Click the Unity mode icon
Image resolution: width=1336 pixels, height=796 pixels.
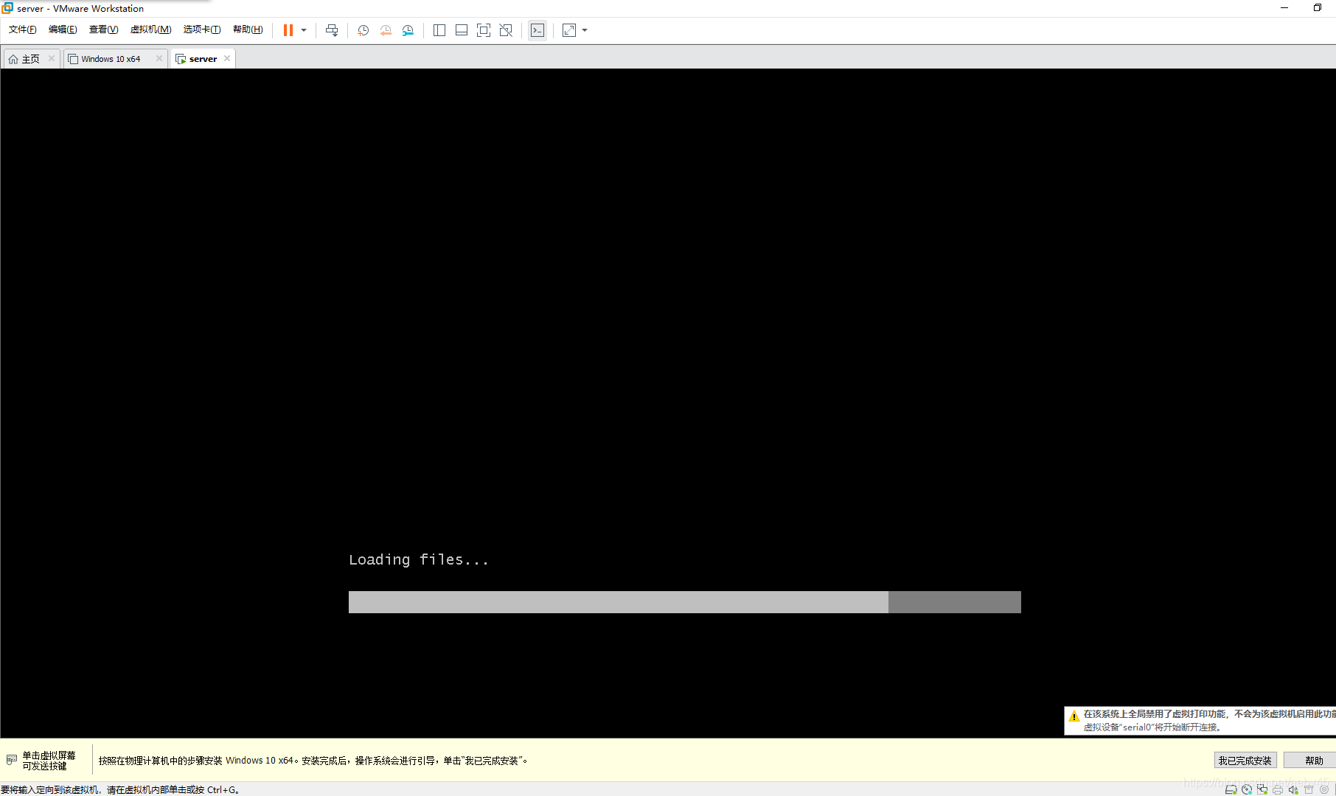click(506, 30)
